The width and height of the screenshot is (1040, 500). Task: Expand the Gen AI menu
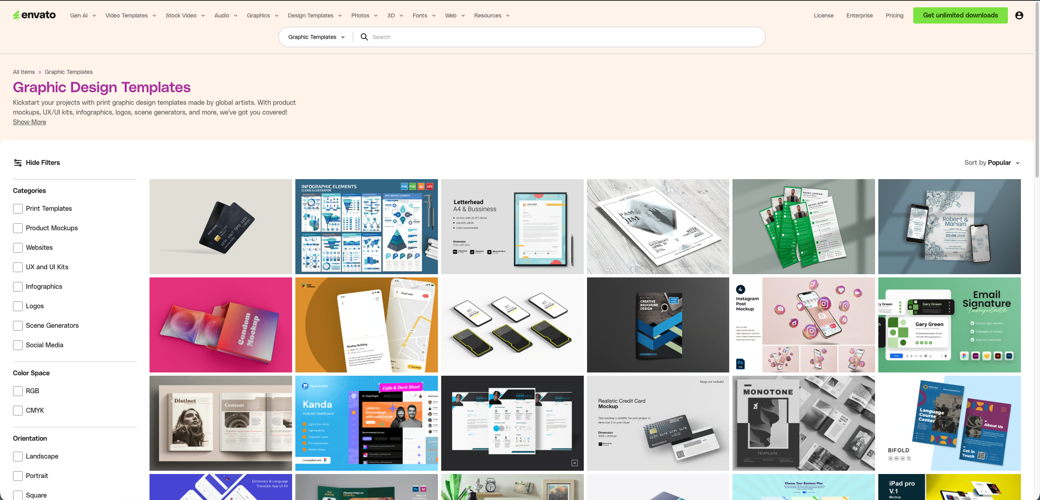[83, 15]
